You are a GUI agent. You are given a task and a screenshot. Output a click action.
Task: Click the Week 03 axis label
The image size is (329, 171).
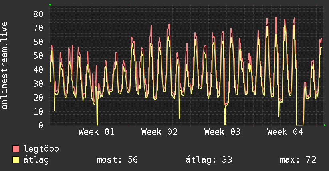[x=222, y=132]
